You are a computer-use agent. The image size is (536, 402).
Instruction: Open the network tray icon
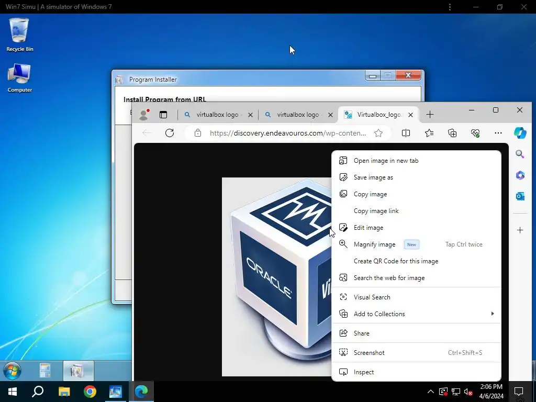[456, 392]
